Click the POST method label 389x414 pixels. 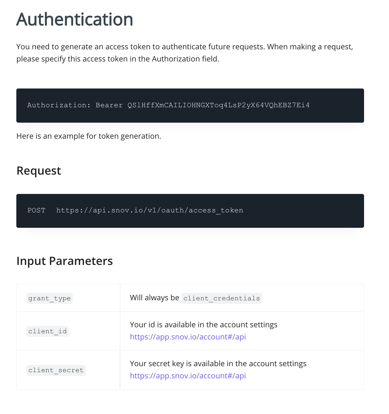point(36,210)
